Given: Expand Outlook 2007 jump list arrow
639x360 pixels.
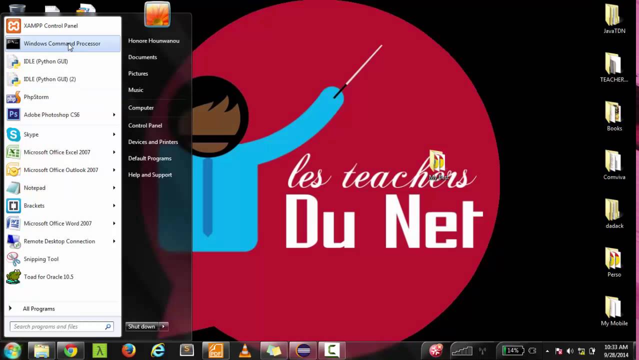Looking at the screenshot, I should (x=114, y=170).
